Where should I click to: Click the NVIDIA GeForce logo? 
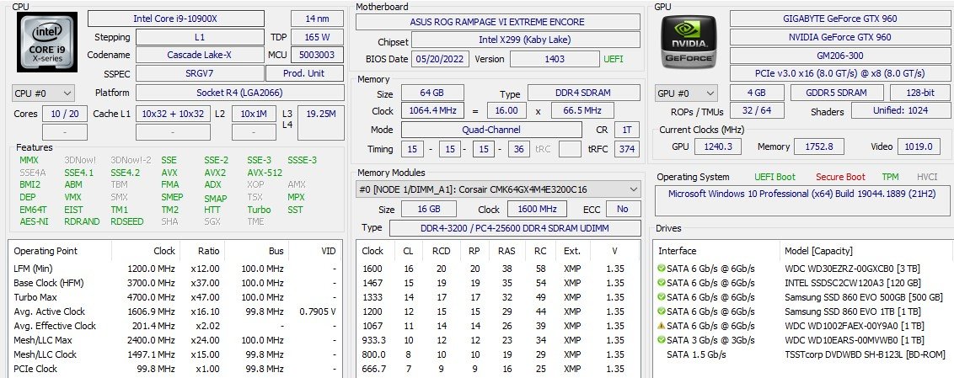tap(689, 42)
